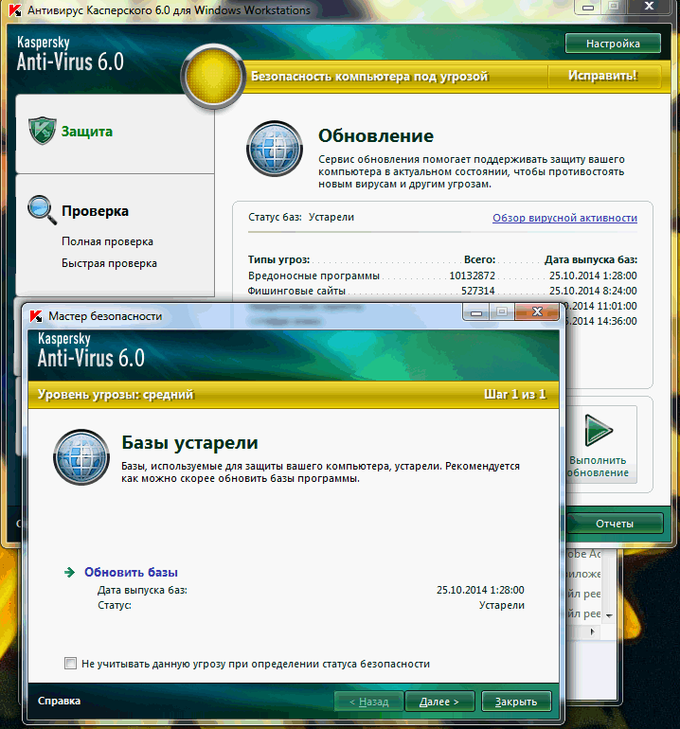Click the yellow security status indicator orb
Screen dimensions: 680x729
point(213,78)
